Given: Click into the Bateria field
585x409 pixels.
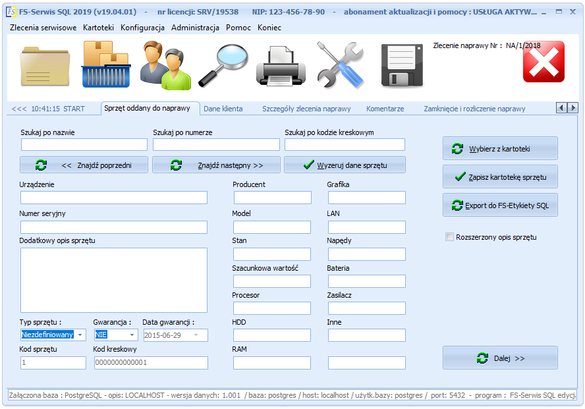Looking at the screenshot, I should [367, 281].
